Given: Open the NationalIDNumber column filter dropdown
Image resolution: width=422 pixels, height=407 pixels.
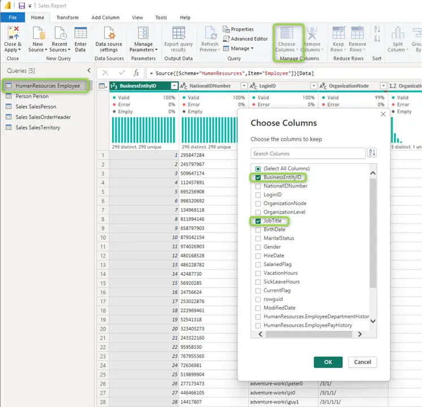Looking at the screenshot, I should tap(244, 86).
